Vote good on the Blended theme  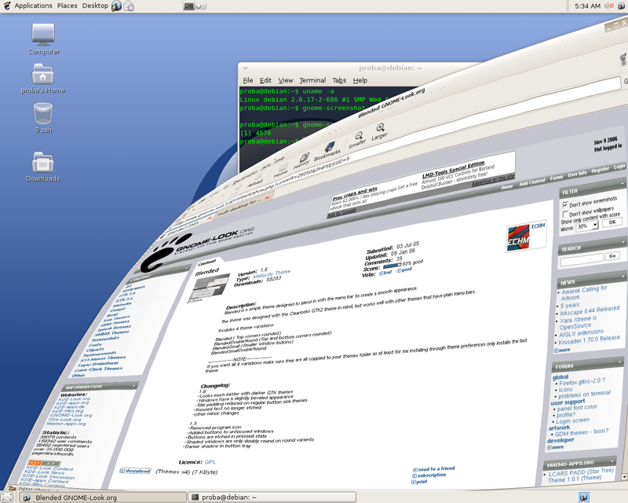404,270
